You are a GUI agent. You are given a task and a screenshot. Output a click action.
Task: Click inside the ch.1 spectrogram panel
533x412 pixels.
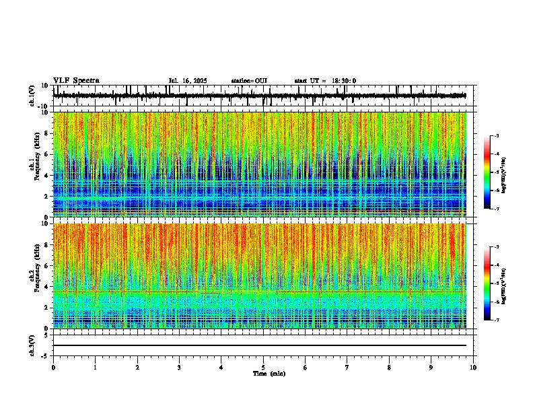tap(259, 164)
